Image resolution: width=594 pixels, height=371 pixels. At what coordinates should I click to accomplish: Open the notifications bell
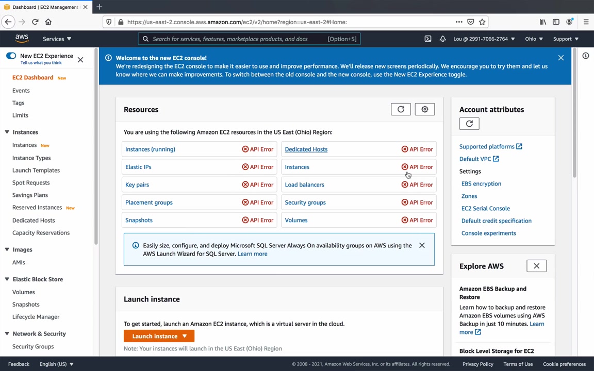(443, 39)
